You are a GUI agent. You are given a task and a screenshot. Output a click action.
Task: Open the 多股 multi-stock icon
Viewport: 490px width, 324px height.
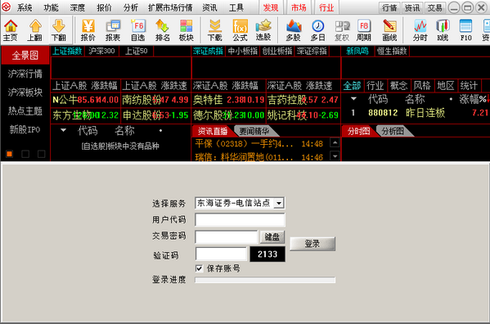[x=293, y=30]
